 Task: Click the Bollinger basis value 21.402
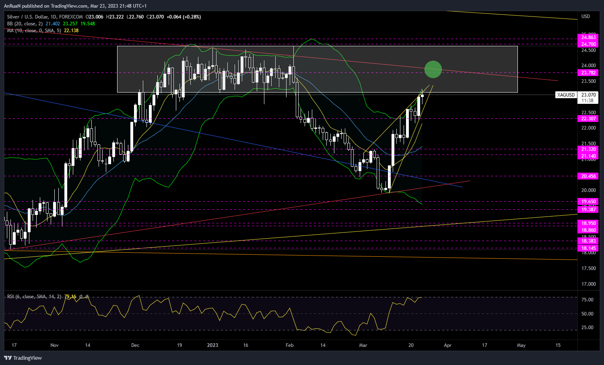point(53,24)
